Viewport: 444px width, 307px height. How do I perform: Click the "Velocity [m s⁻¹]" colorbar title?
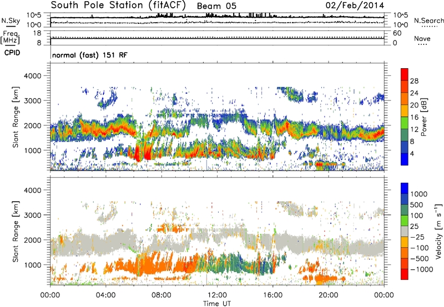tap(438, 232)
